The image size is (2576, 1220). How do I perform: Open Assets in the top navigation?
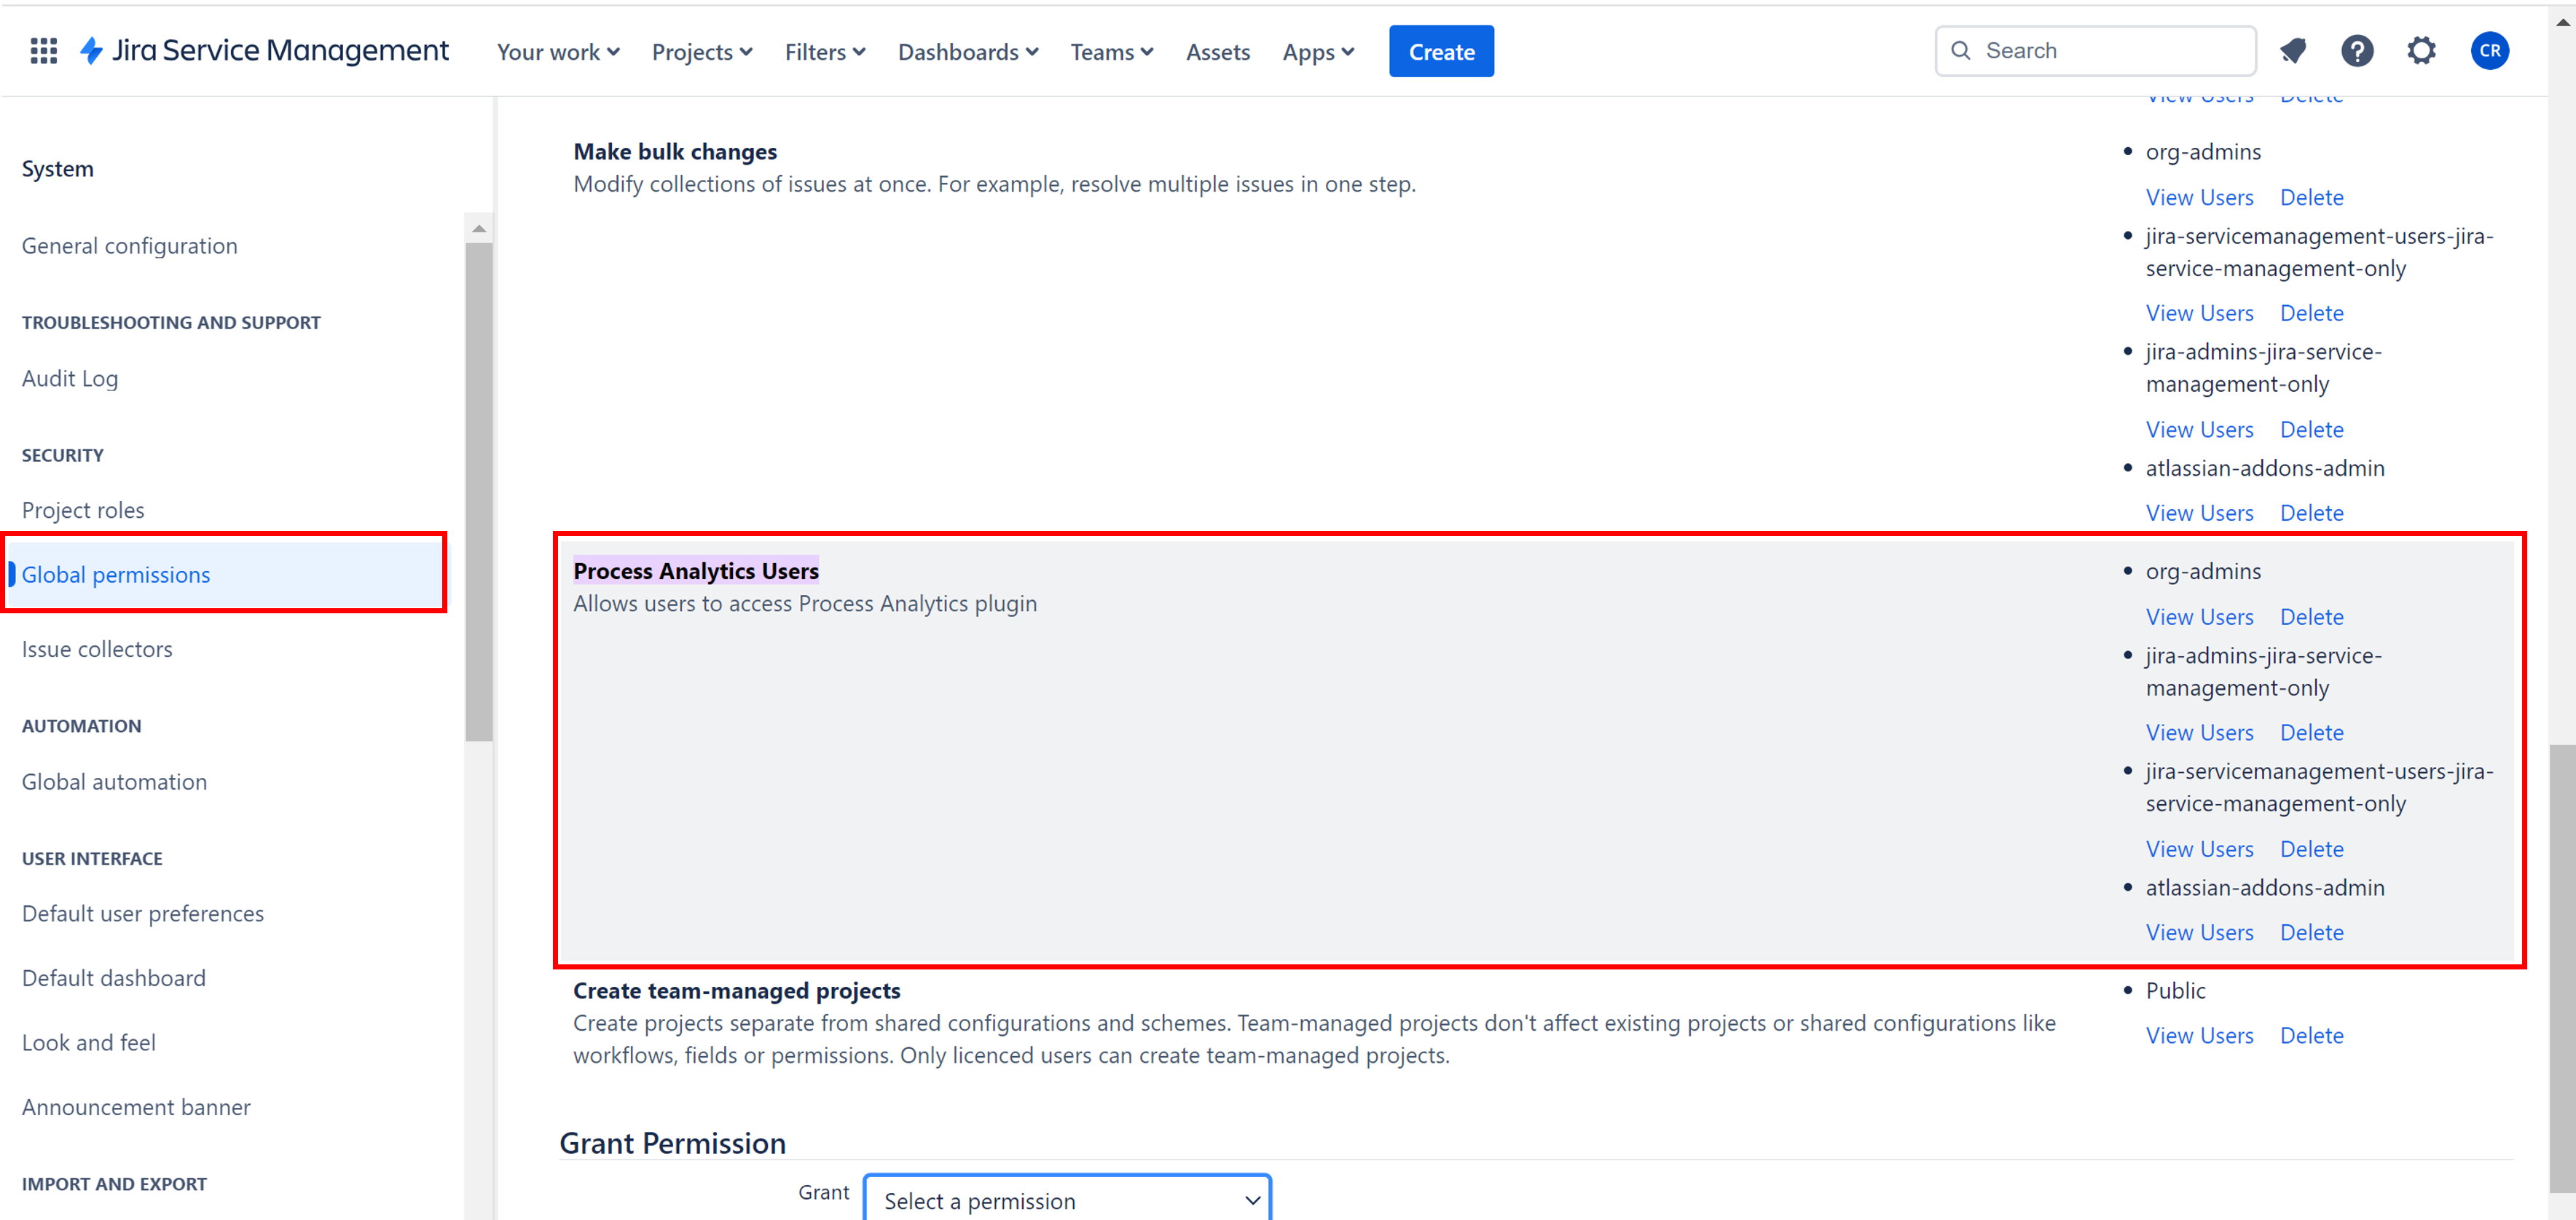click(1218, 52)
